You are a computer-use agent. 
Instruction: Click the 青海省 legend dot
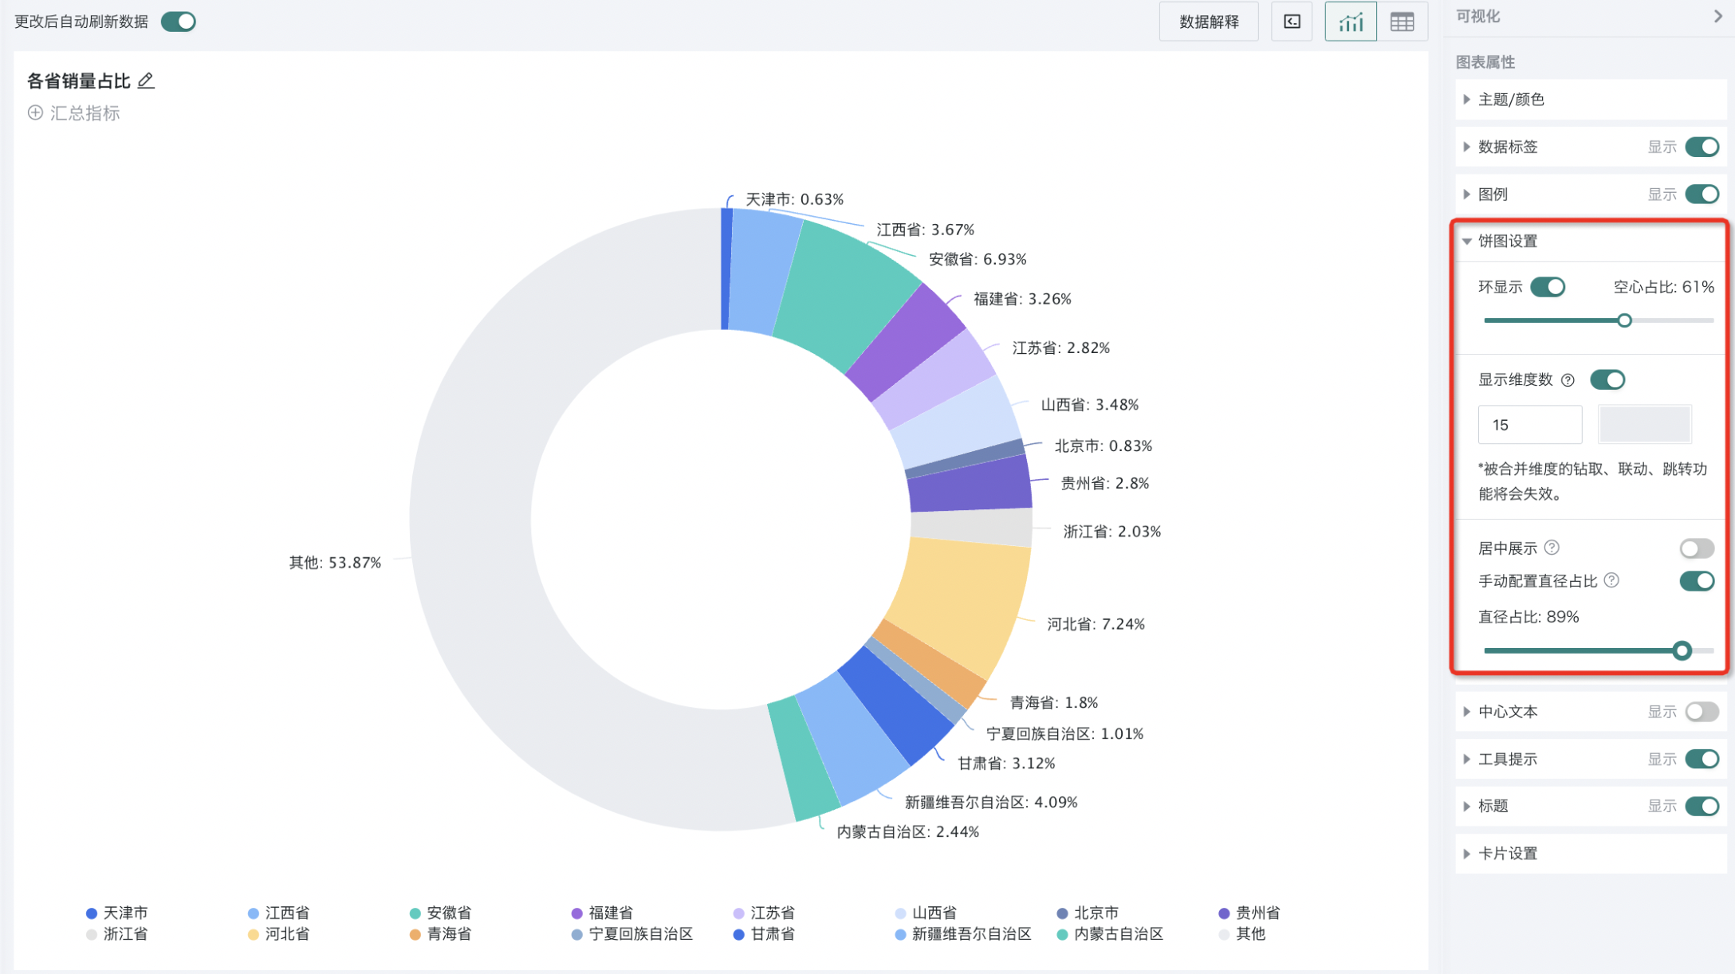[415, 935]
